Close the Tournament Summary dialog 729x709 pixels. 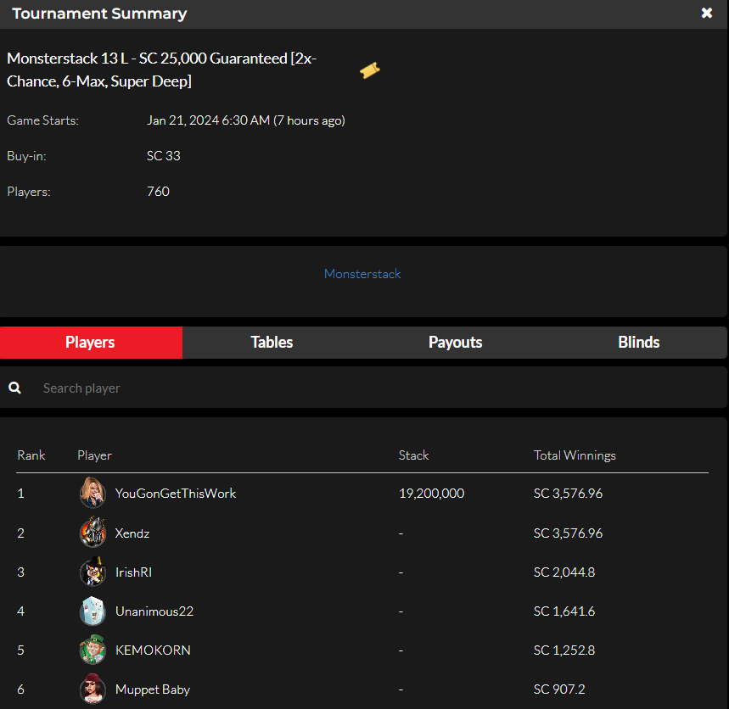(707, 13)
